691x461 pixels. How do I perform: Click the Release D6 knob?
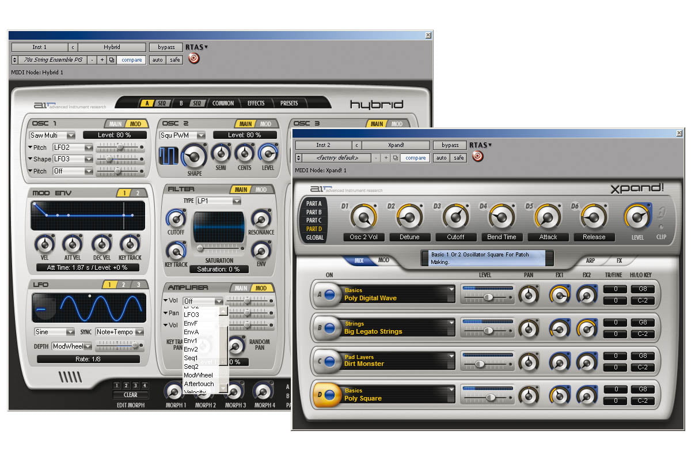click(594, 217)
